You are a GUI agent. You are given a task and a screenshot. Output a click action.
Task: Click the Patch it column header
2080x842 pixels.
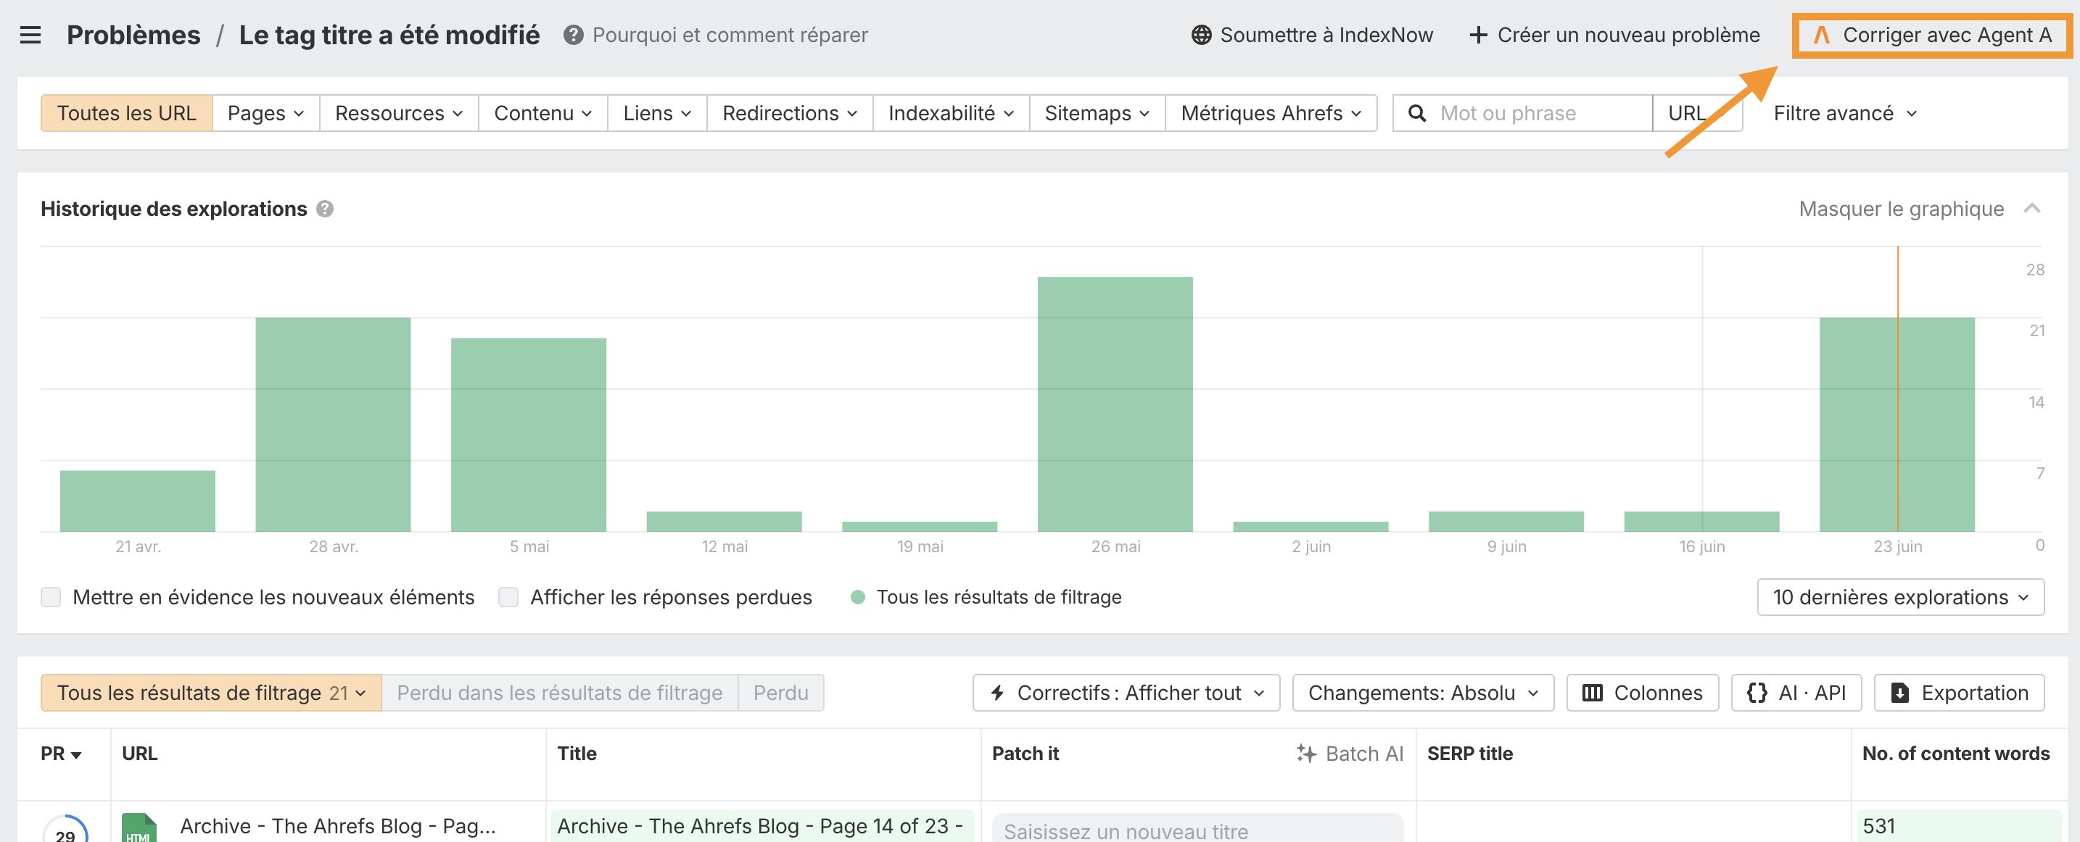(1025, 754)
